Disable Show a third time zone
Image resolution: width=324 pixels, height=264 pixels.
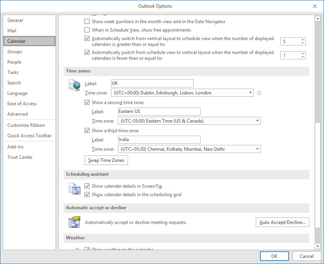click(87, 131)
